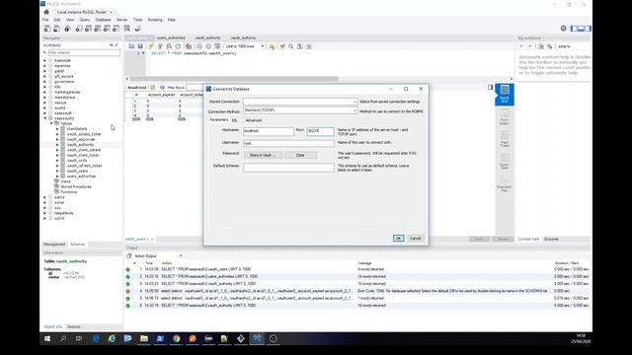Click the Beautify query broom icon
Viewport: 632px width, 355px height.
tap(282, 46)
